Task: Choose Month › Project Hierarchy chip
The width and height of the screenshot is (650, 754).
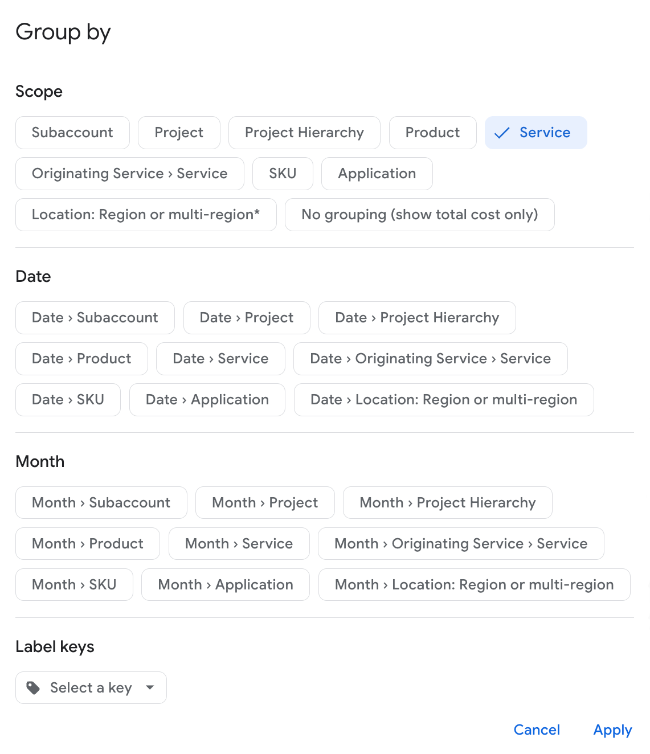Action: pos(447,503)
